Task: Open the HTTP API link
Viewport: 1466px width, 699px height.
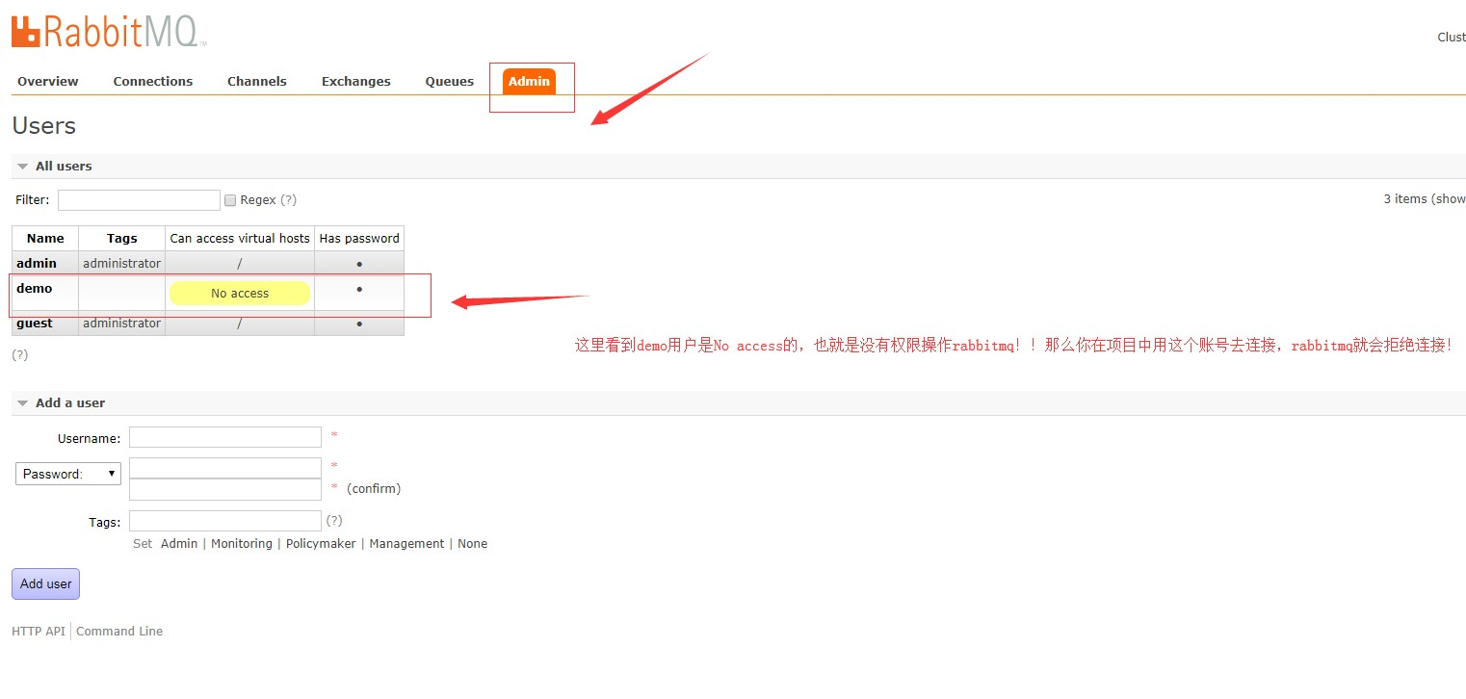Action: pos(39,632)
